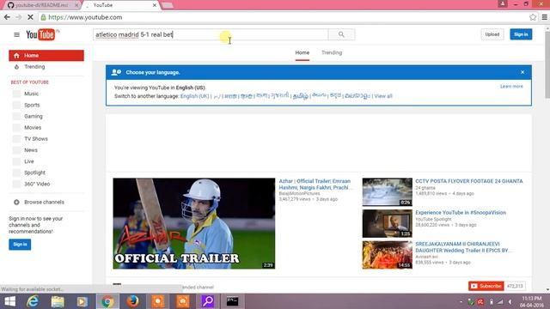Click the search magnifier button

[341, 34]
